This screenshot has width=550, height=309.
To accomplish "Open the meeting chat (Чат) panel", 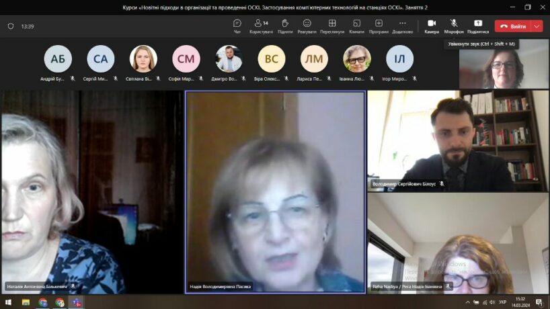I will point(237,26).
